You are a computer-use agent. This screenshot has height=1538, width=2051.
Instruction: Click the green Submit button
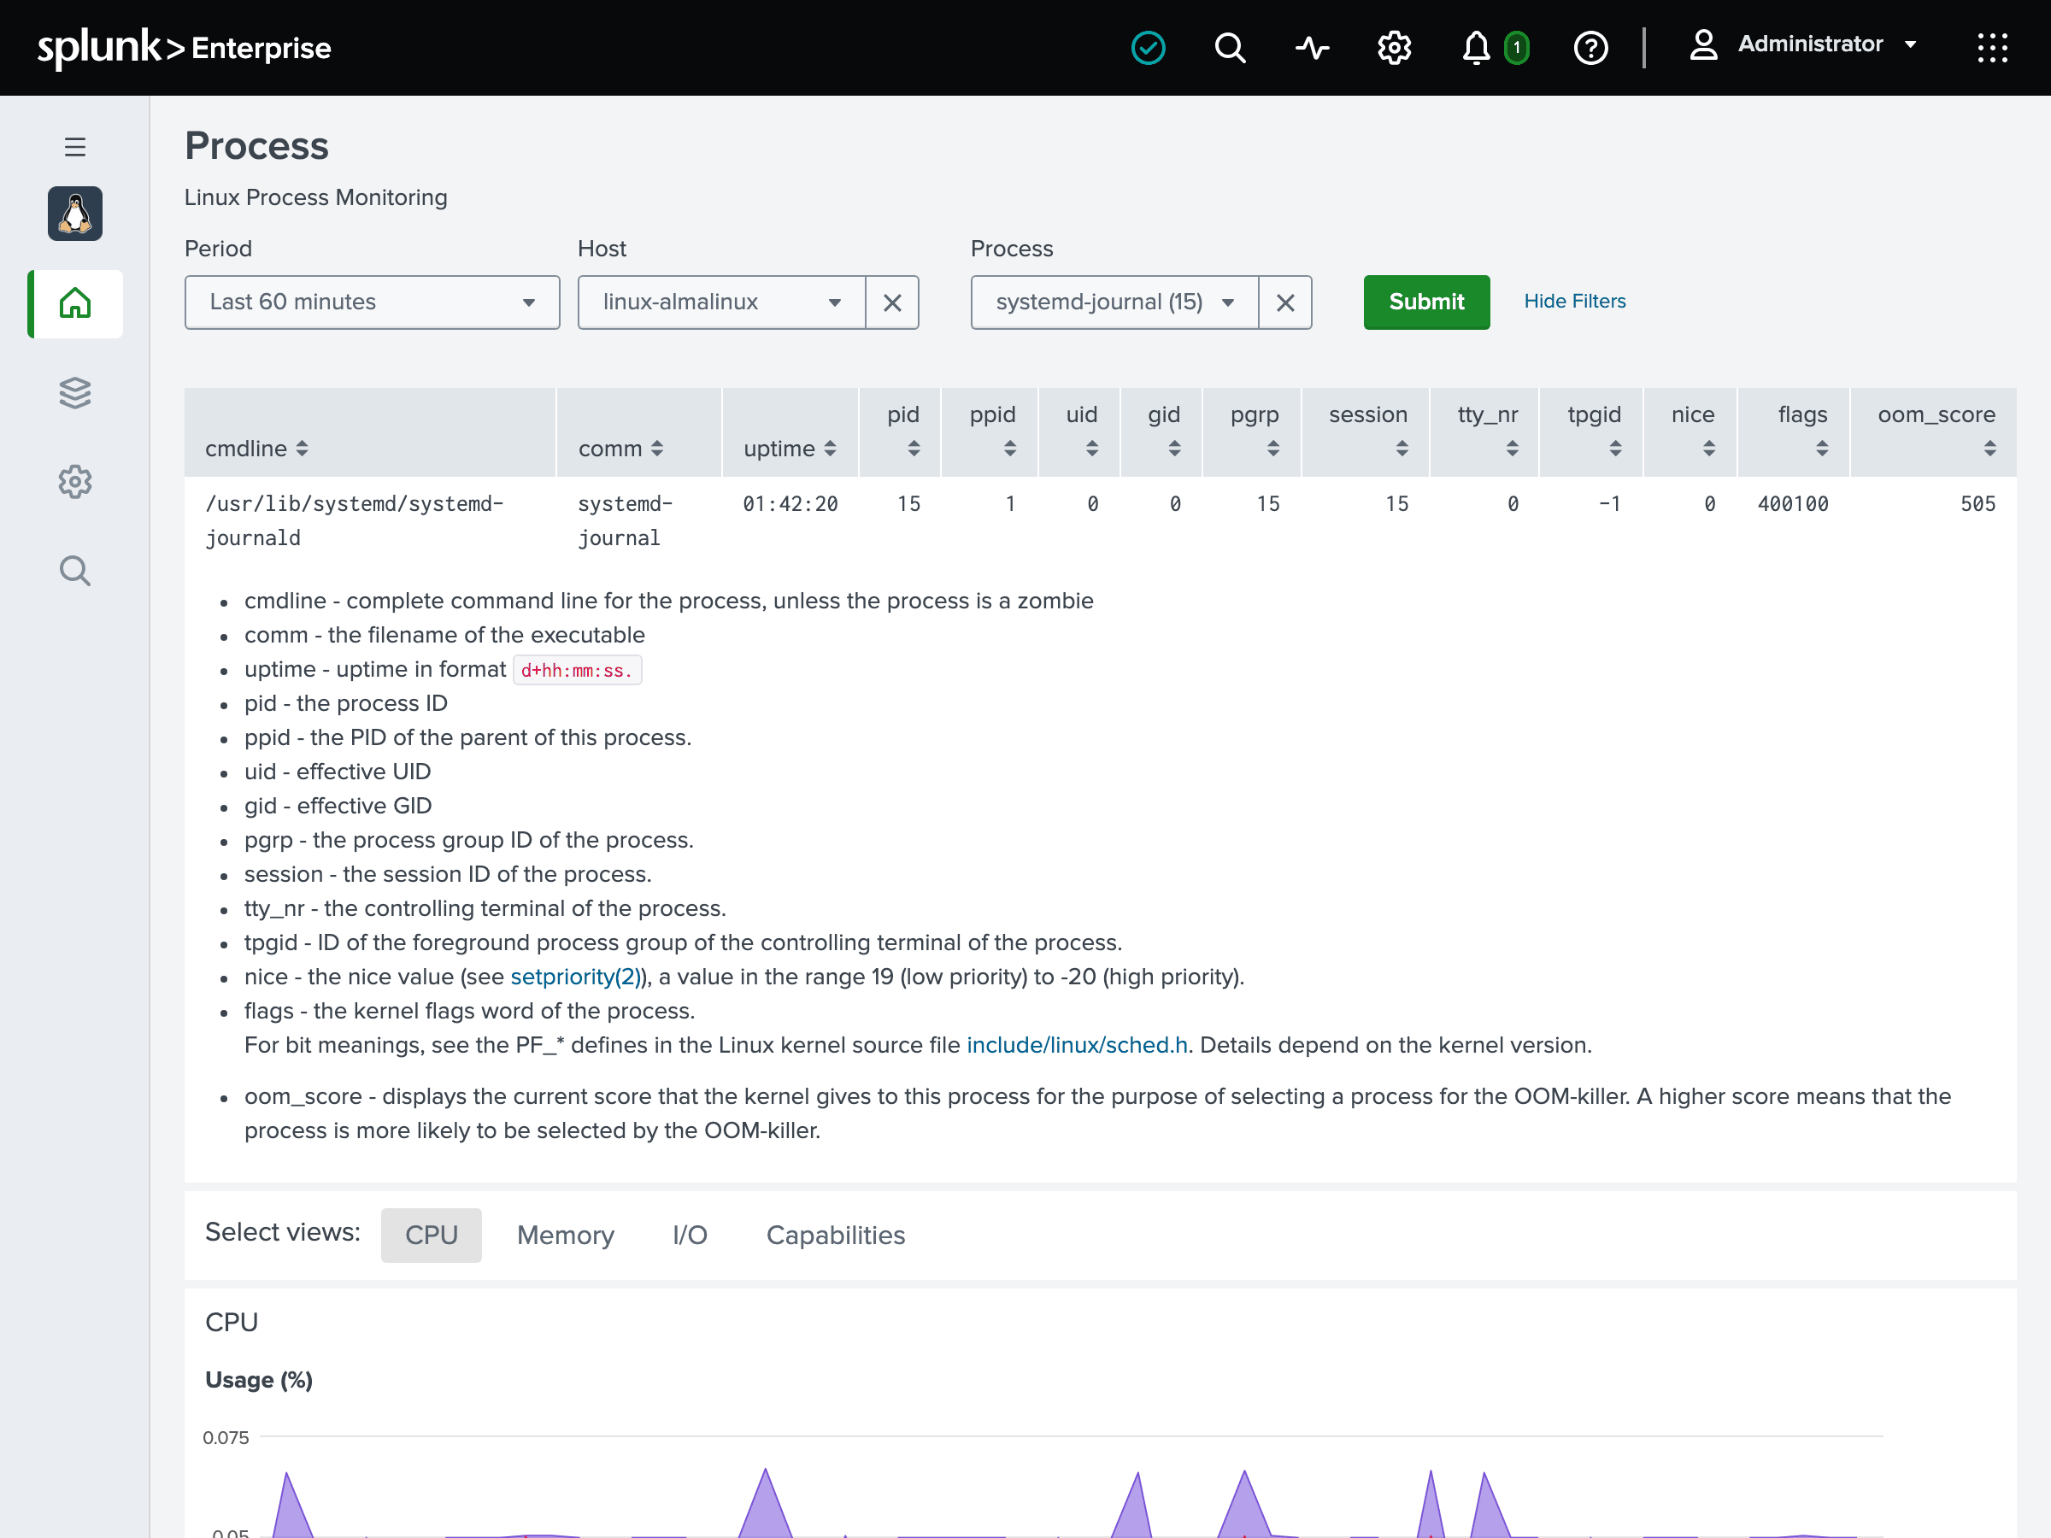(x=1426, y=302)
